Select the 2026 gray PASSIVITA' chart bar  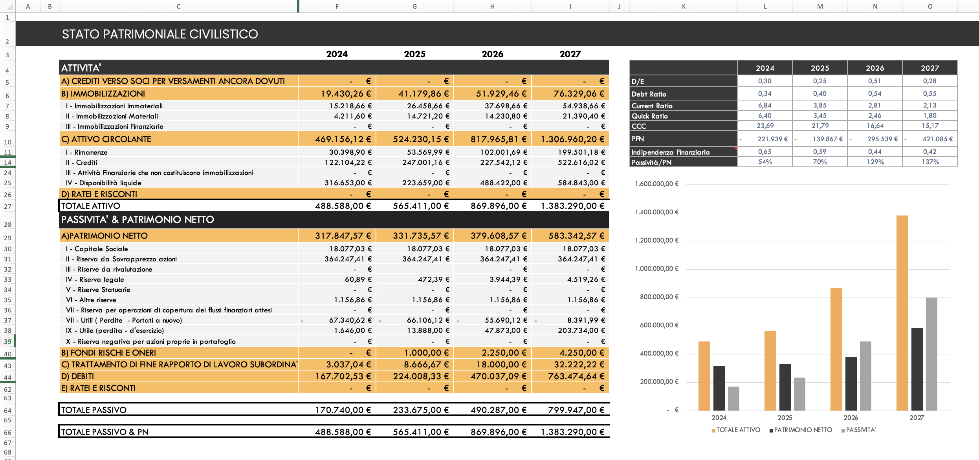point(865,376)
